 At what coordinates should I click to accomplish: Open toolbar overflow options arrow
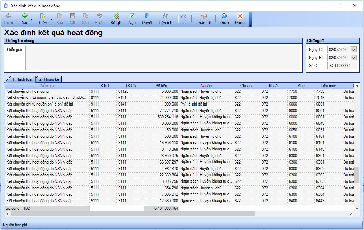(250, 25)
